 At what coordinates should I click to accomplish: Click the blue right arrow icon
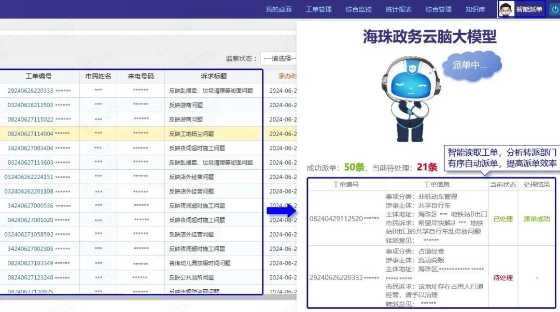[x=281, y=211]
